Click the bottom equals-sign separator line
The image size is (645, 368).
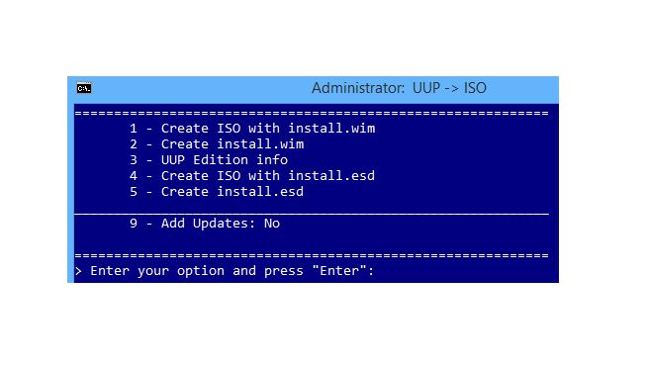pyautogui.click(x=312, y=255)
